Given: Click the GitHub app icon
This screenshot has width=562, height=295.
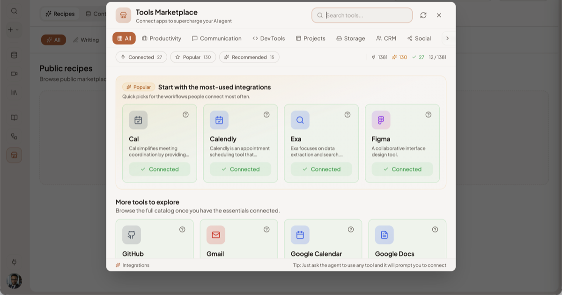Looking at the screenshot, I should (x=132, y=235).
